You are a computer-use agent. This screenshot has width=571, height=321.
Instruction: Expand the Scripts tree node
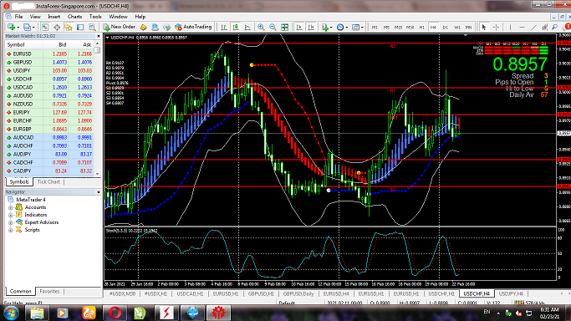tap(11, 230)
